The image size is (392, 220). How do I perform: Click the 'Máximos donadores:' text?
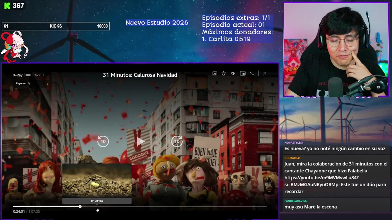237,32
